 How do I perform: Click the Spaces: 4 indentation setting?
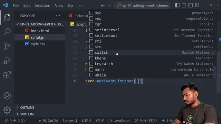coord(70,121)
